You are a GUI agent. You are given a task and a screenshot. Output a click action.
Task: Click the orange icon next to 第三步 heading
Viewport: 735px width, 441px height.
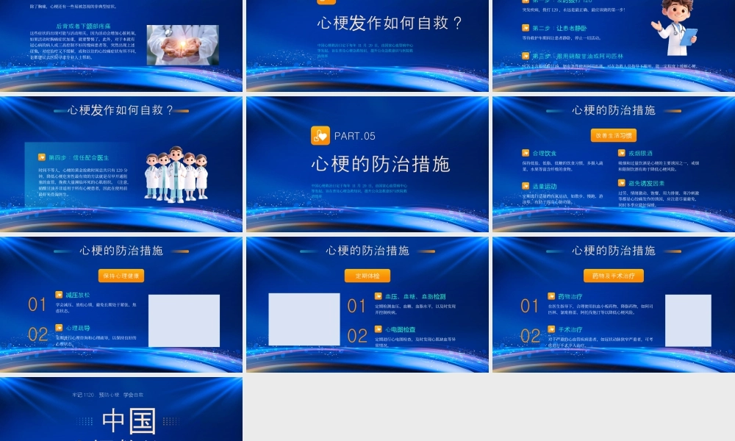pyautogui.click(x=526, y=56)
